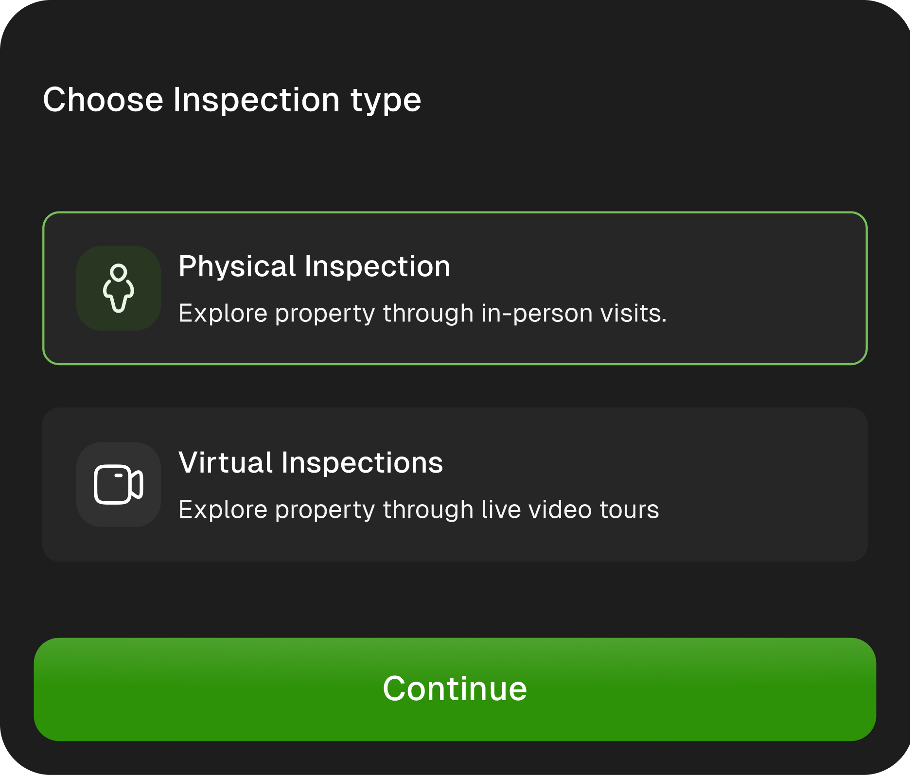
Task: Select the Physical Inspection option card
Action: pos(455,288)
